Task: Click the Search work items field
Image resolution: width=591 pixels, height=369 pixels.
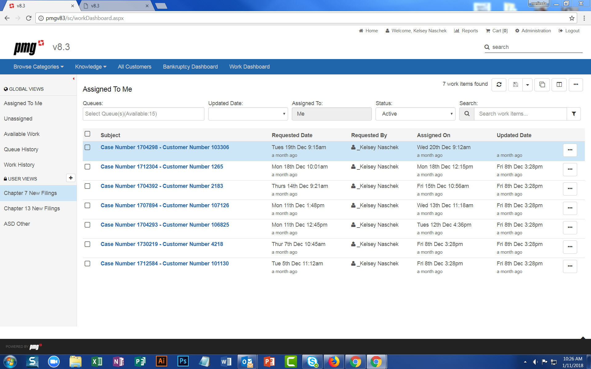Action: click(520, 114)
